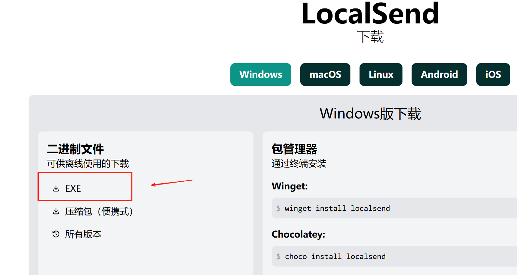Screen dimensions: 517x275
Task: Click the LocalSend page title
Action: point(370,14)
